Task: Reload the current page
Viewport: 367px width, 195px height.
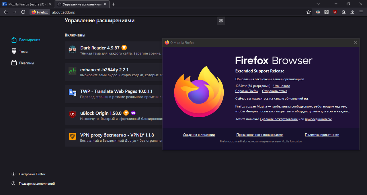Action: pyautogui.click(x=23, y=12)
